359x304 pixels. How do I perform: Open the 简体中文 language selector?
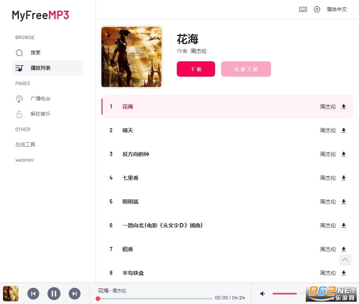[336, 10]
